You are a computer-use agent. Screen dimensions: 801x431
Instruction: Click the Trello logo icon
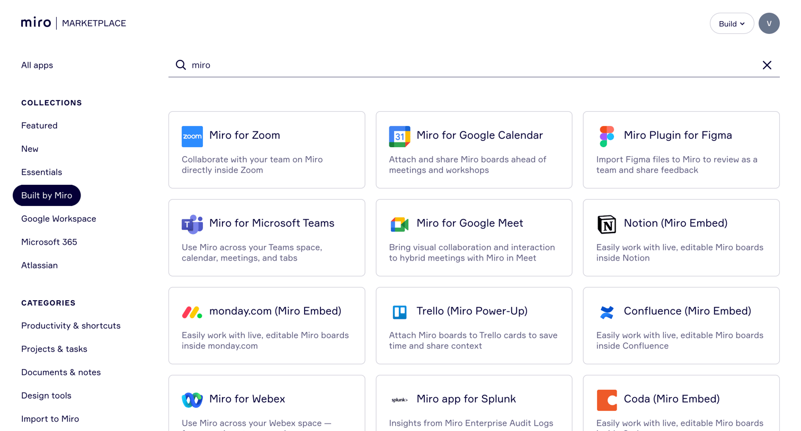[399, 312]
